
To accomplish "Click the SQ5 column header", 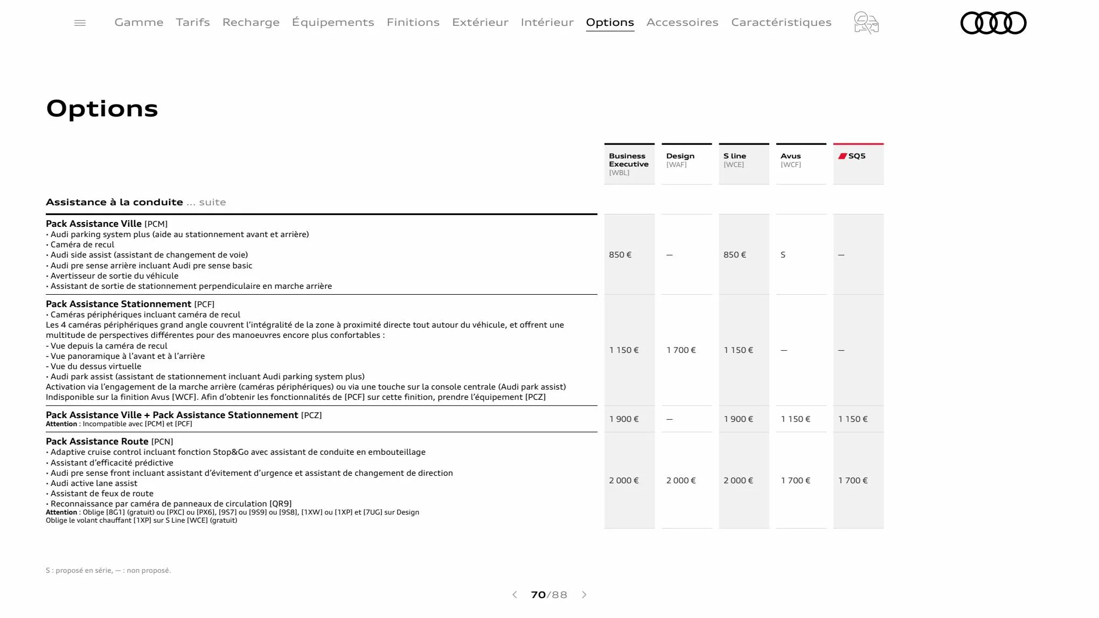I will coord(858,164).
